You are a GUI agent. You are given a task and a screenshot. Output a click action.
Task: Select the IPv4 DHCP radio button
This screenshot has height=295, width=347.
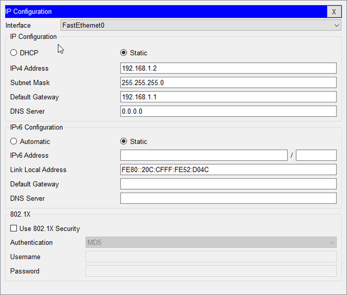click(x=14, y=53)
